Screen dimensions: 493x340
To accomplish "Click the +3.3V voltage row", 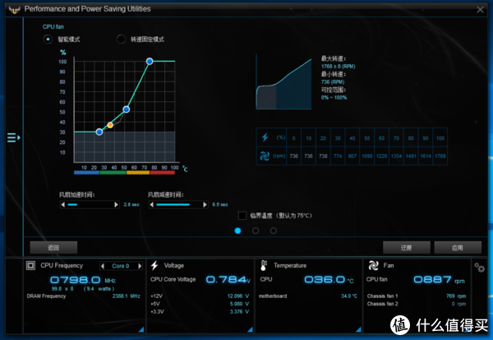I will pyautogui.click(x=200, y=312).
